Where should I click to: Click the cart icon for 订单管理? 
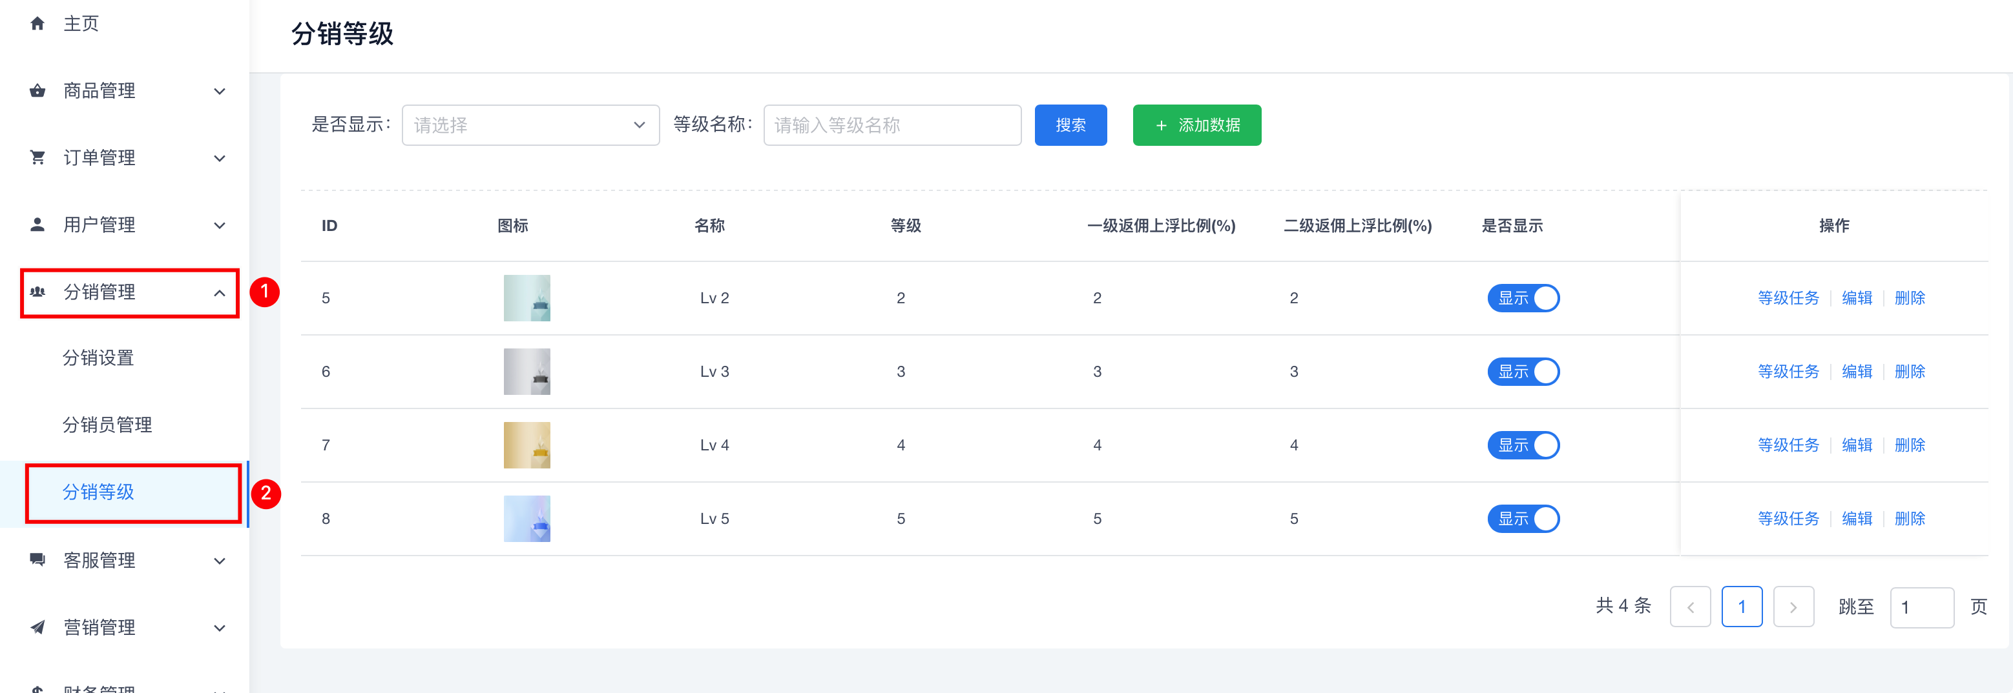(37, 157)
